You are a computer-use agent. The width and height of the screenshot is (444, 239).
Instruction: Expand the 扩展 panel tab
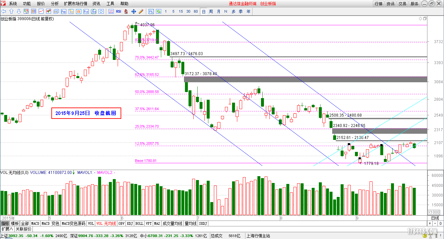click(x=7, y=229)
